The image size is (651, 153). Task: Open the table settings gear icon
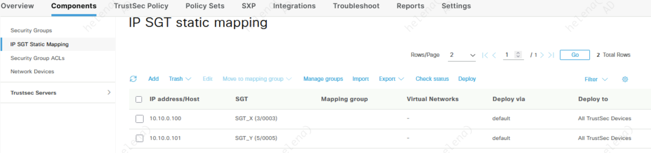[x=625, y=79]
